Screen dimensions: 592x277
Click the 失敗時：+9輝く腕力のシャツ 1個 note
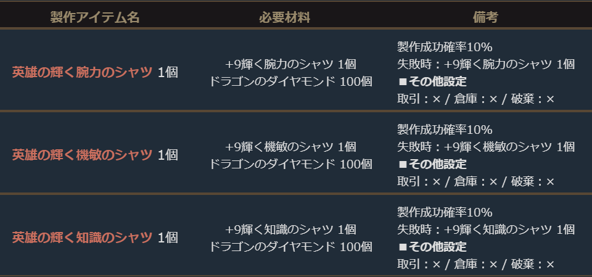pos(486,64)
